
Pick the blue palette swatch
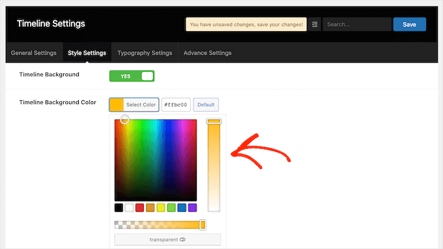click(182, 208)
